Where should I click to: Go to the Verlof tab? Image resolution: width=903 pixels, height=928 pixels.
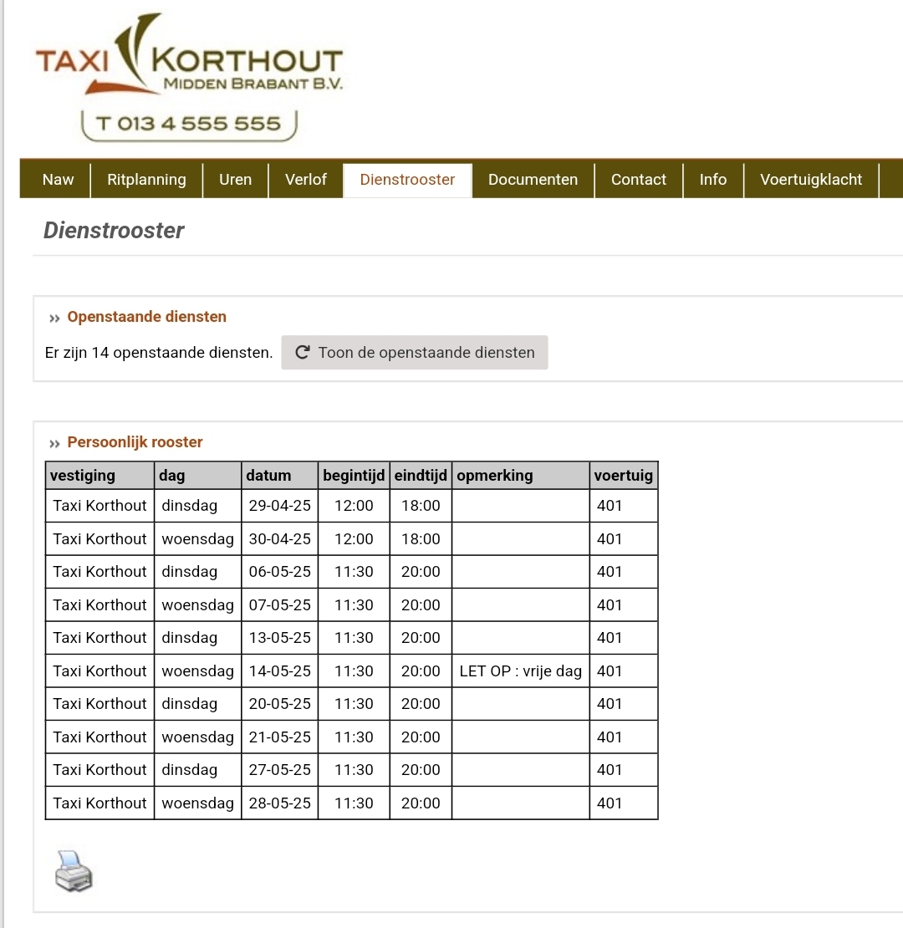(305, 180)
